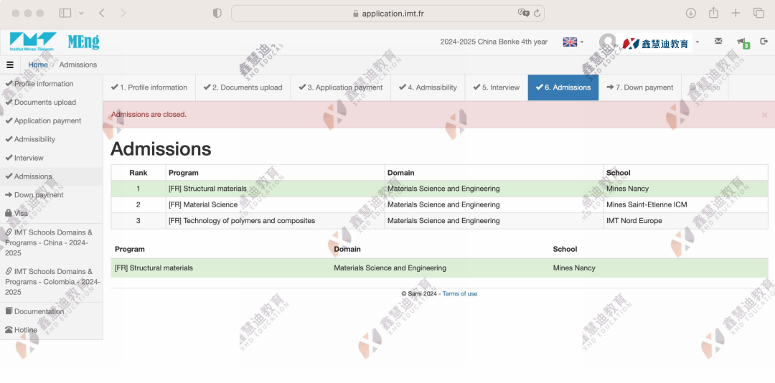Open the messages envelope icon

(x=718, y=41)
